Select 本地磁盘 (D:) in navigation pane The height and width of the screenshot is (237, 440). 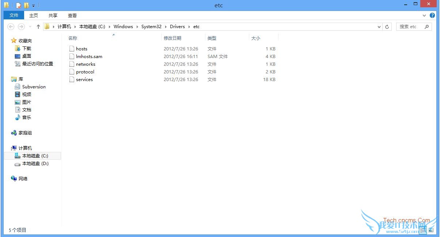pyautogui.click(x=35, y=164)
